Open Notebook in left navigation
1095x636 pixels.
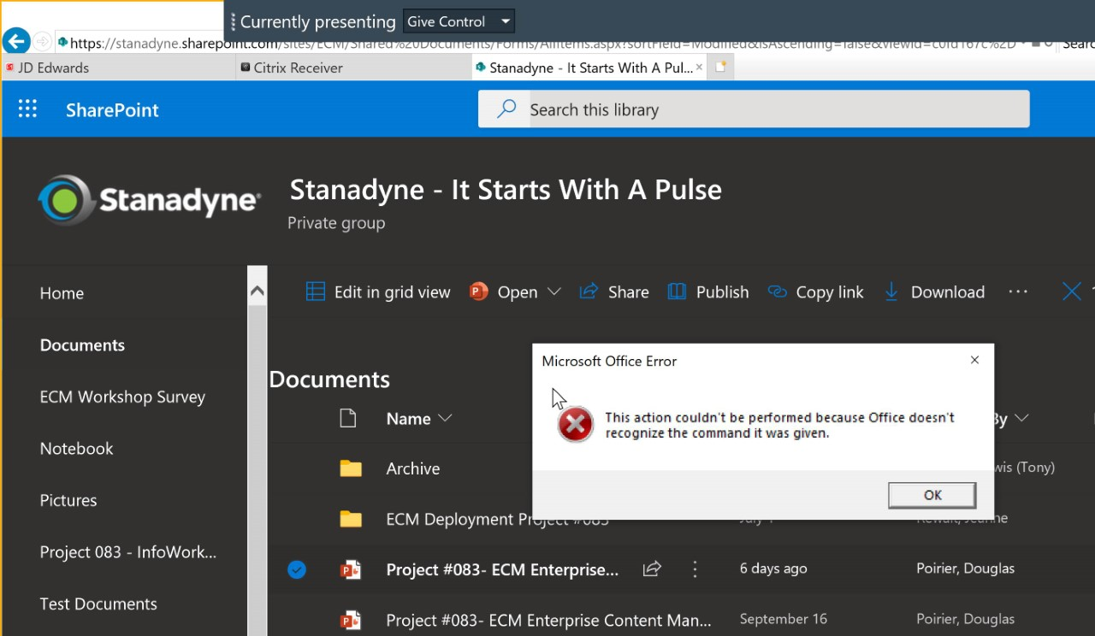(76, 449)
